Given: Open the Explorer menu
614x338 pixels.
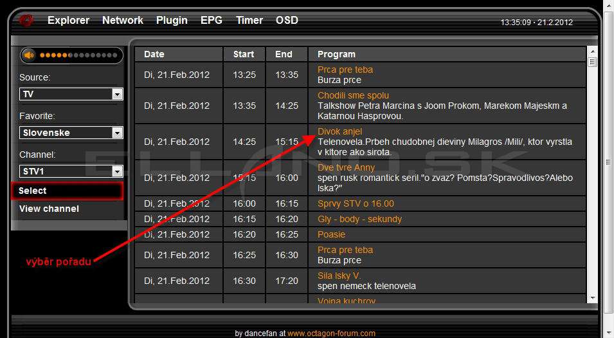Looking at the screenshot, I should [x=69, y=21].
